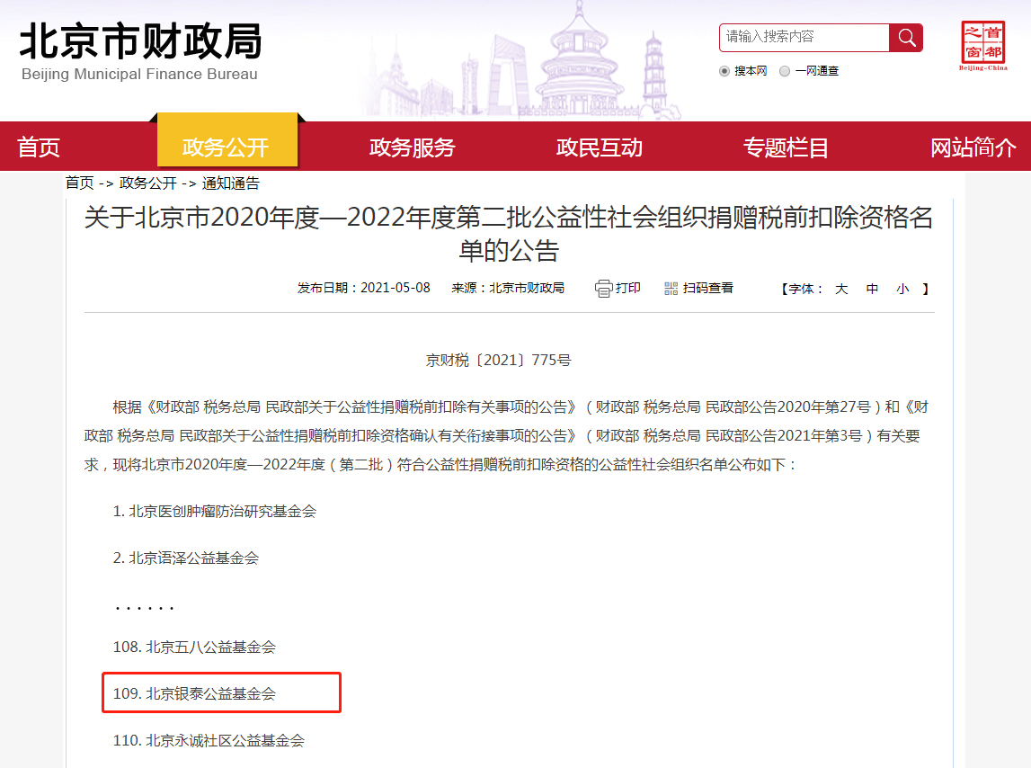Select the 一网通查 radio button
Viewport: 1031px width, 768px height.
pos(785,71)
